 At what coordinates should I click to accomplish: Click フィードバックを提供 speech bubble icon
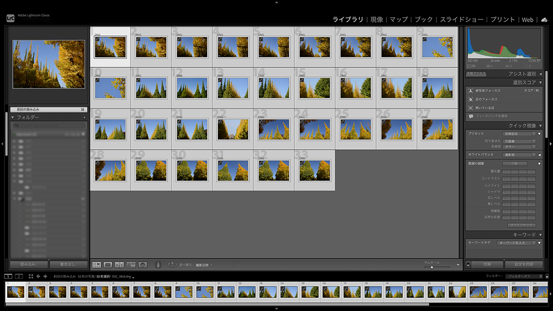(x=471, y=116)
